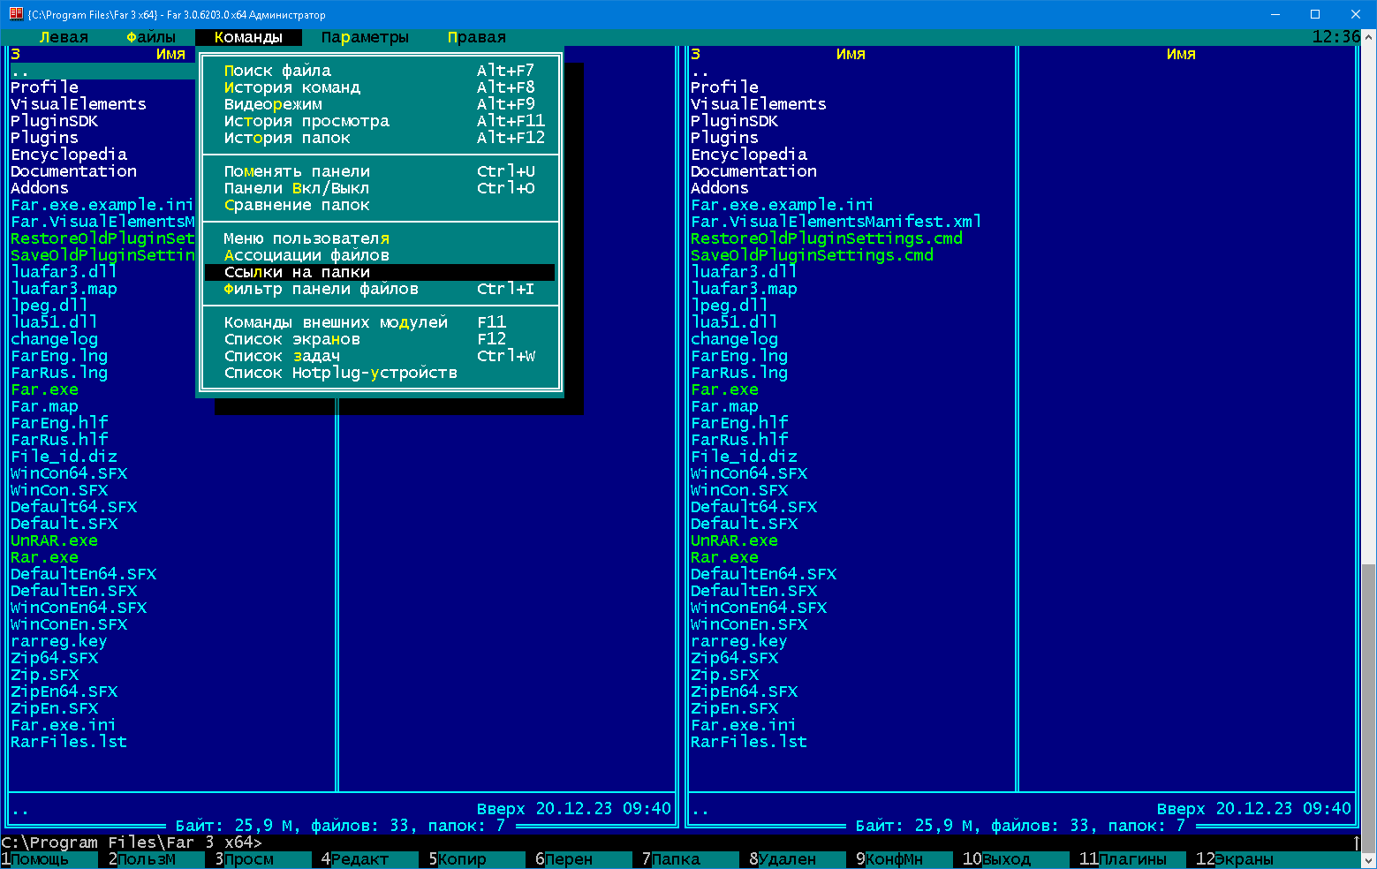Toggle Панели Вкл/Выкл
1377x869 pixels.
380,188
